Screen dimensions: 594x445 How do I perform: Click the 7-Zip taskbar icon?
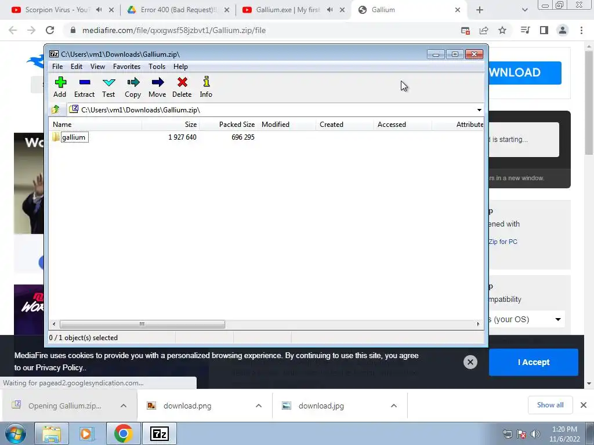click(x=159, y=433)
